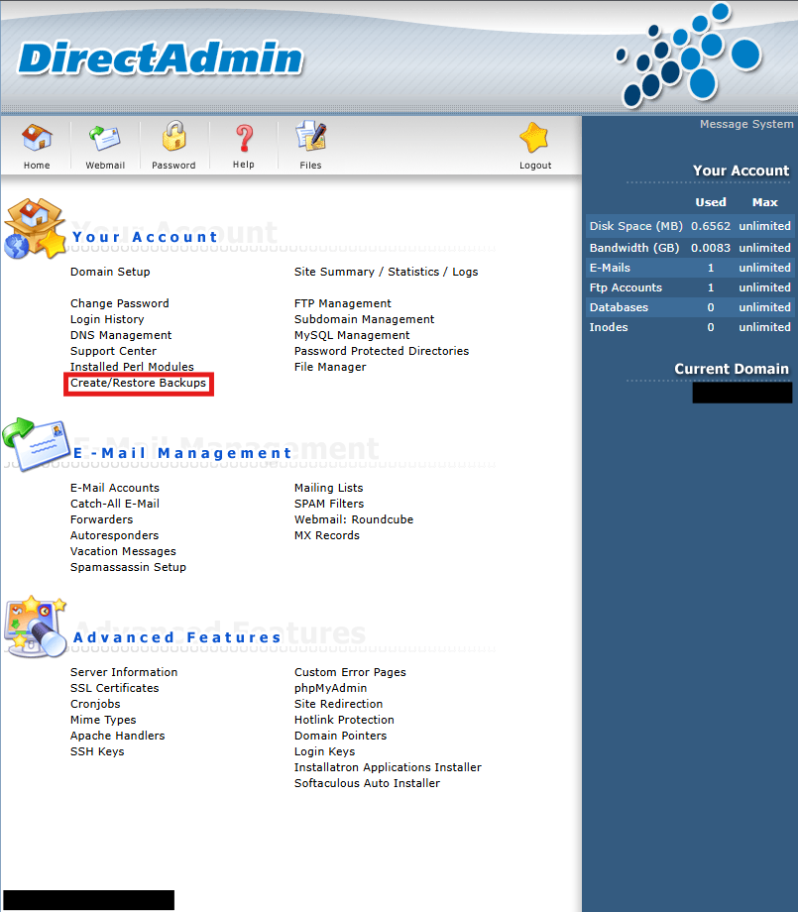The height and width of the screenshot is (912, 798).
Task: Open Installatron Applications Installer
Action: pyautogui.click(x=388, y=767)
